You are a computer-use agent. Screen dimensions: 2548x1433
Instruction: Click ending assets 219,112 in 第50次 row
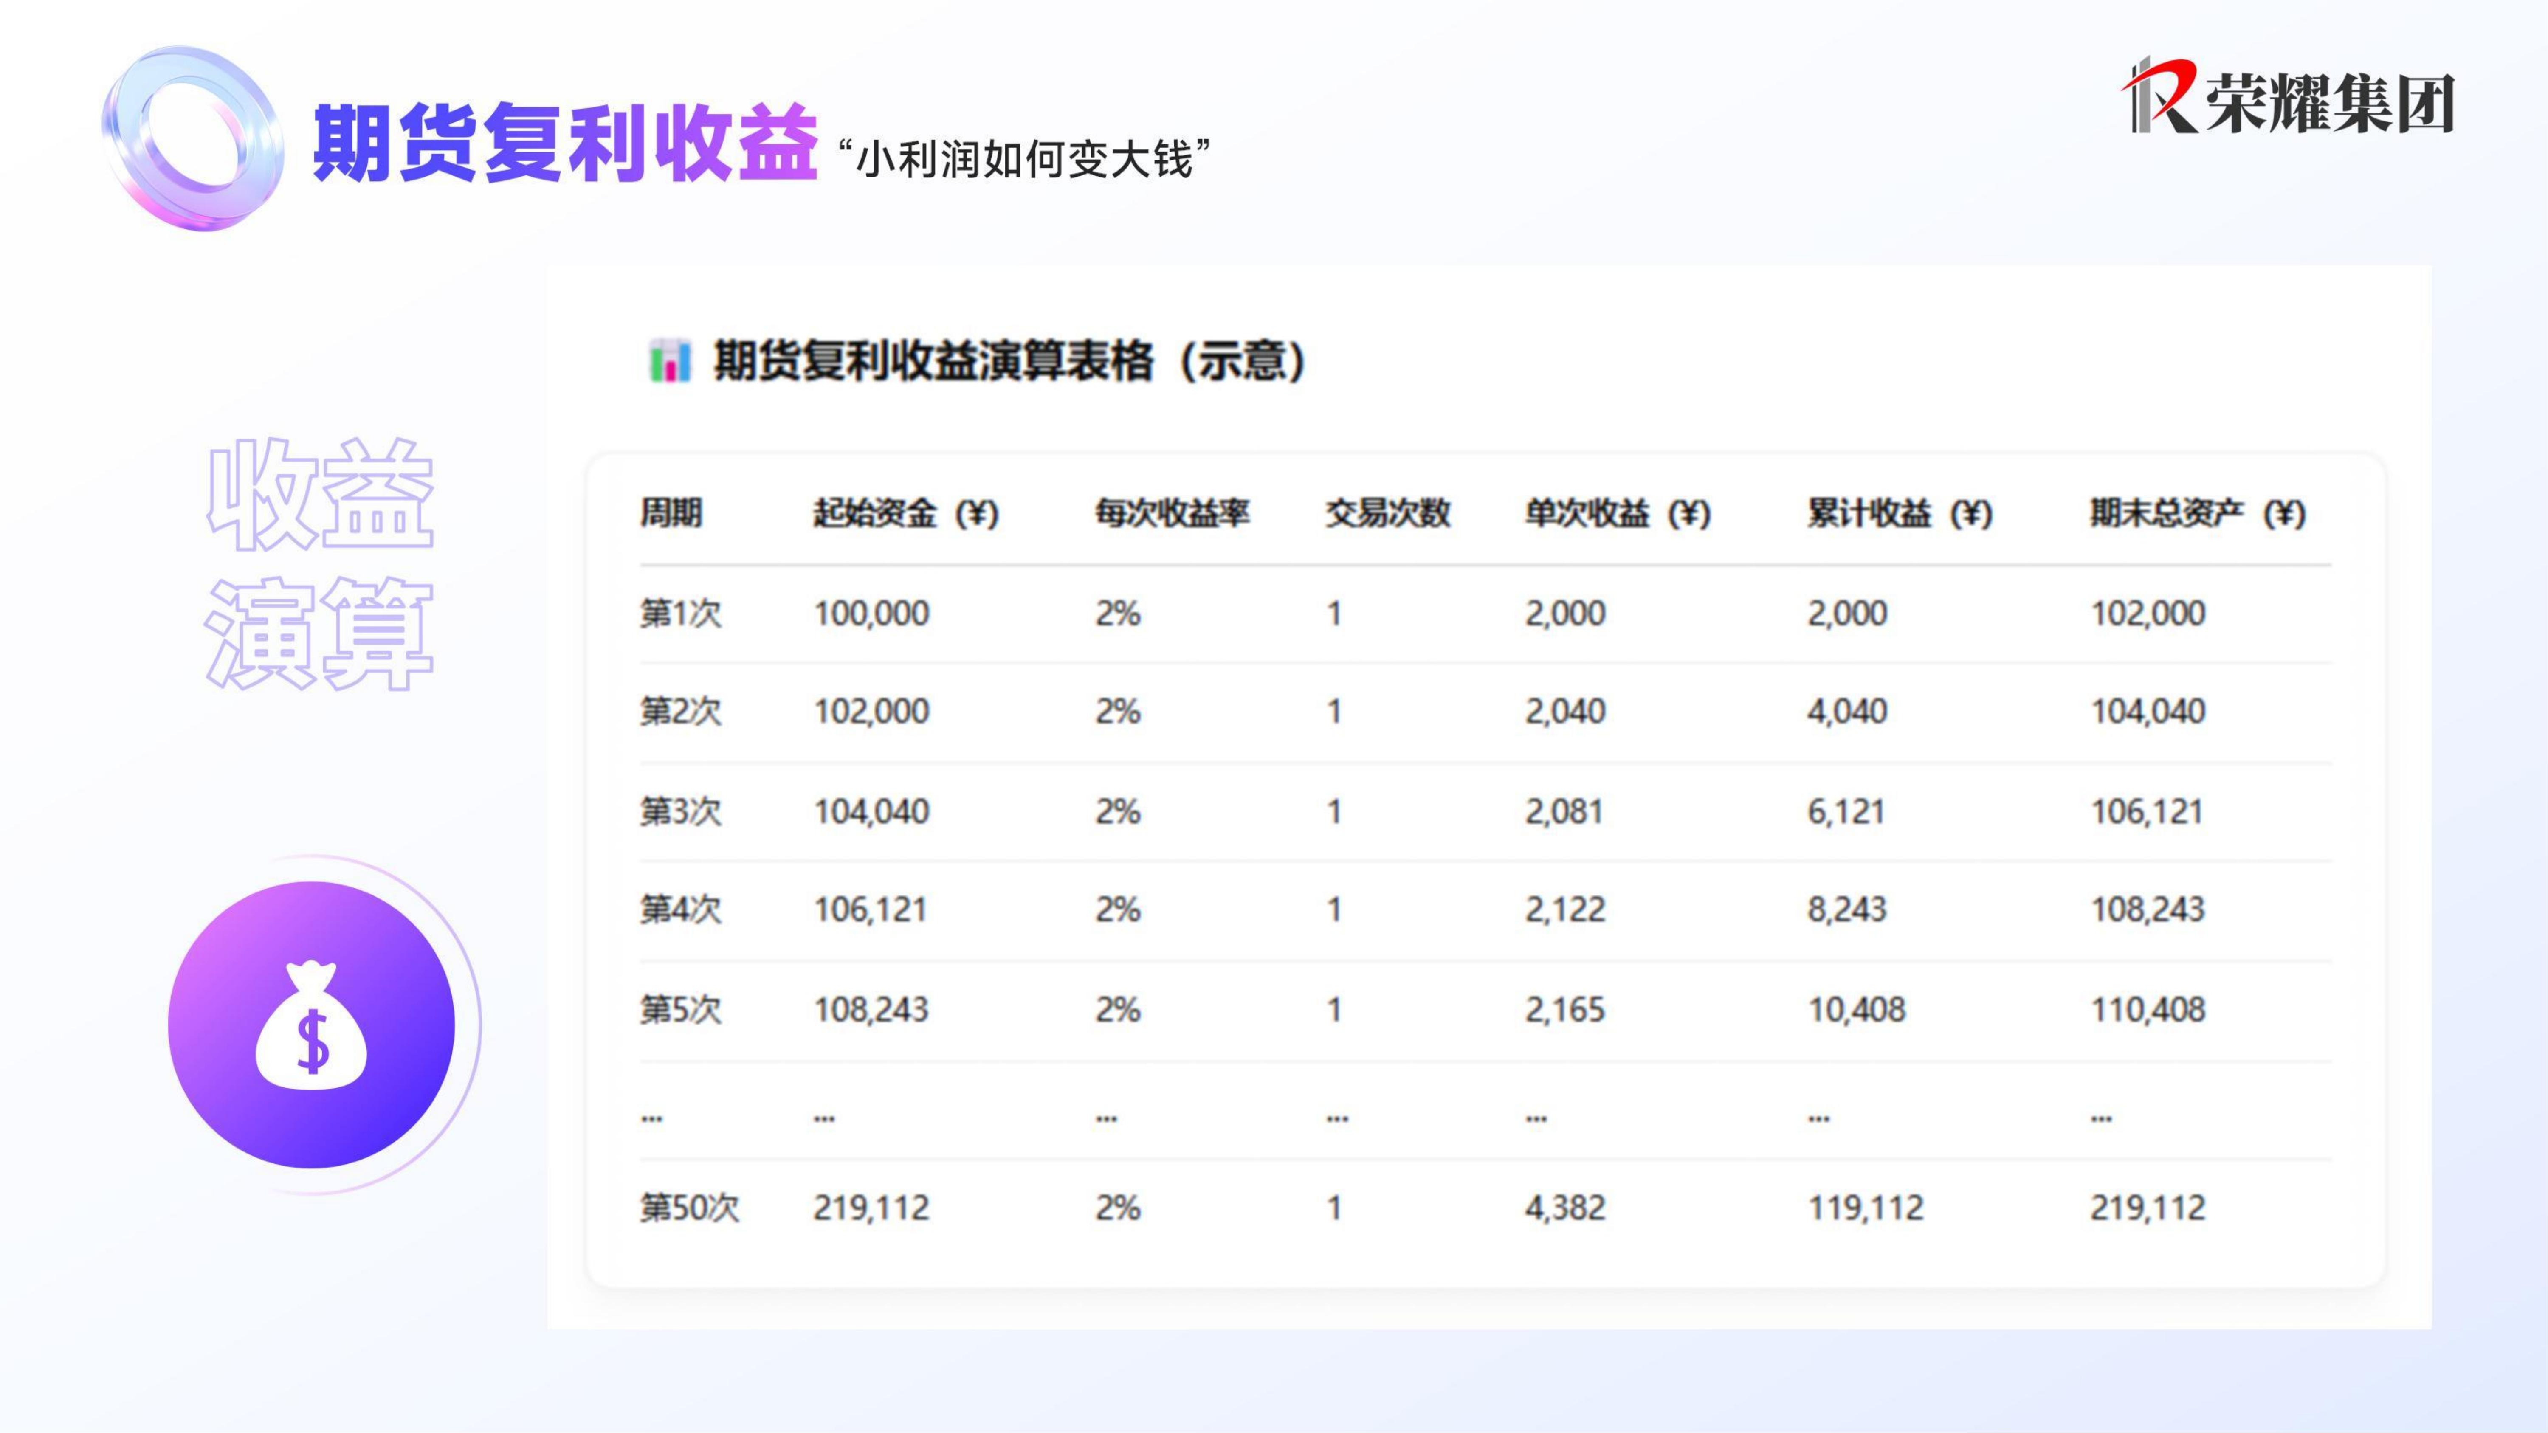click(2148, 1208)
